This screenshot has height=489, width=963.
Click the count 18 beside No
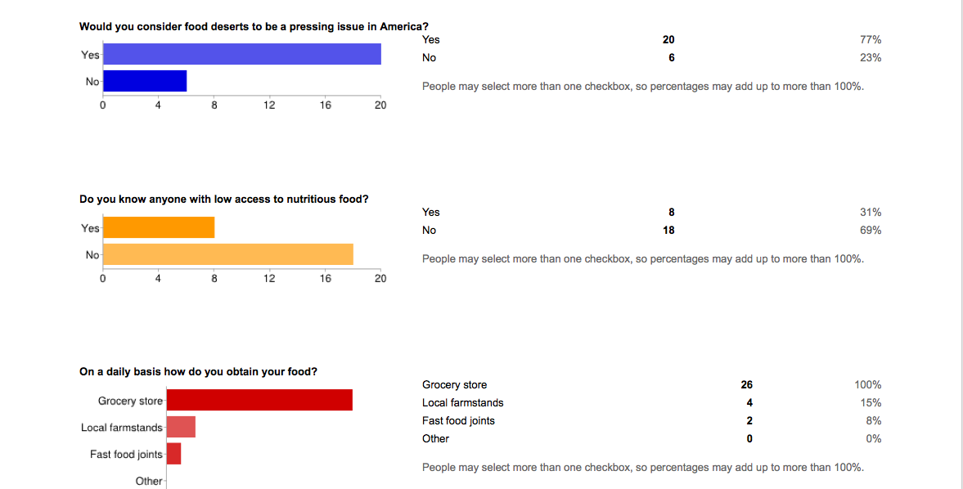pyautogui.click(x=669, y=230)
